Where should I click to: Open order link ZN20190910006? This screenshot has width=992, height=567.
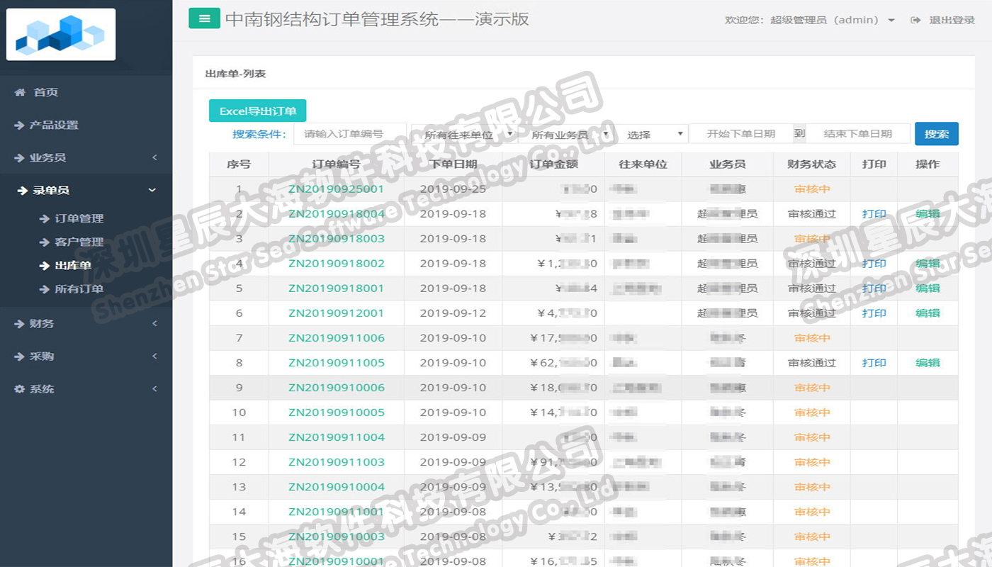pyautogui.click(x=336, y=388)
